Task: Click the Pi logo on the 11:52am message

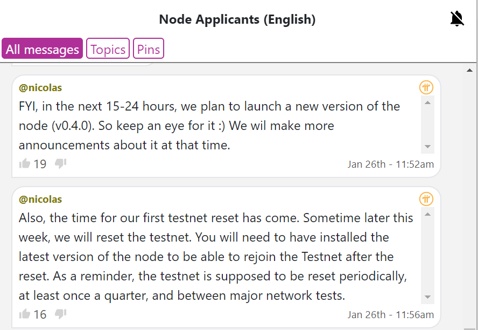Action: click(x=426, y=87)
